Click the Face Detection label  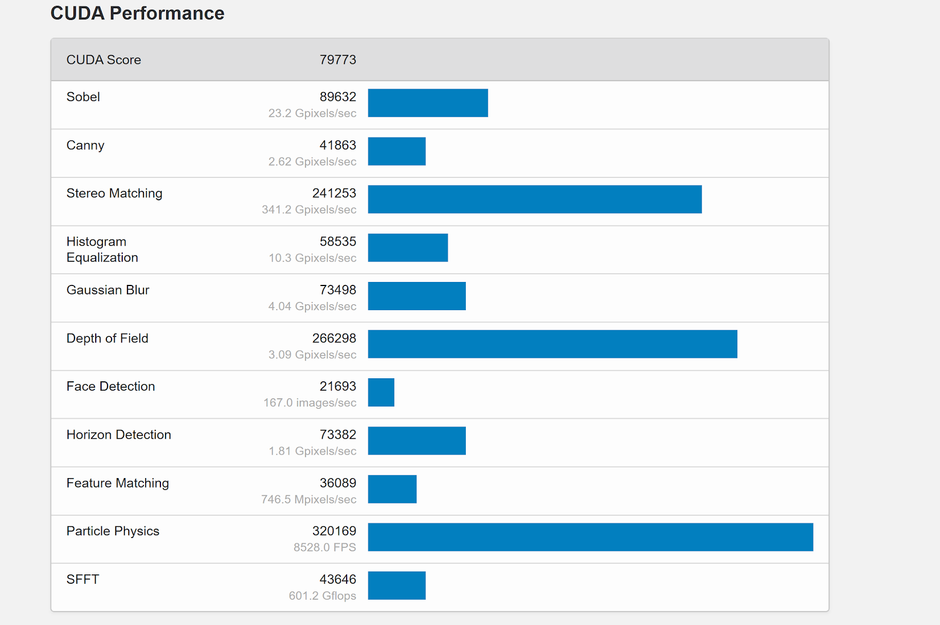coord(110,387)
